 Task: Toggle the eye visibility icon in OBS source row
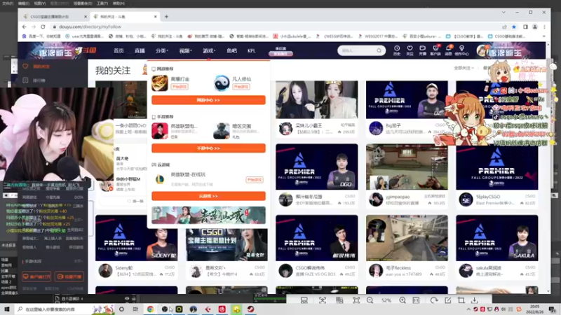(127, 298)
